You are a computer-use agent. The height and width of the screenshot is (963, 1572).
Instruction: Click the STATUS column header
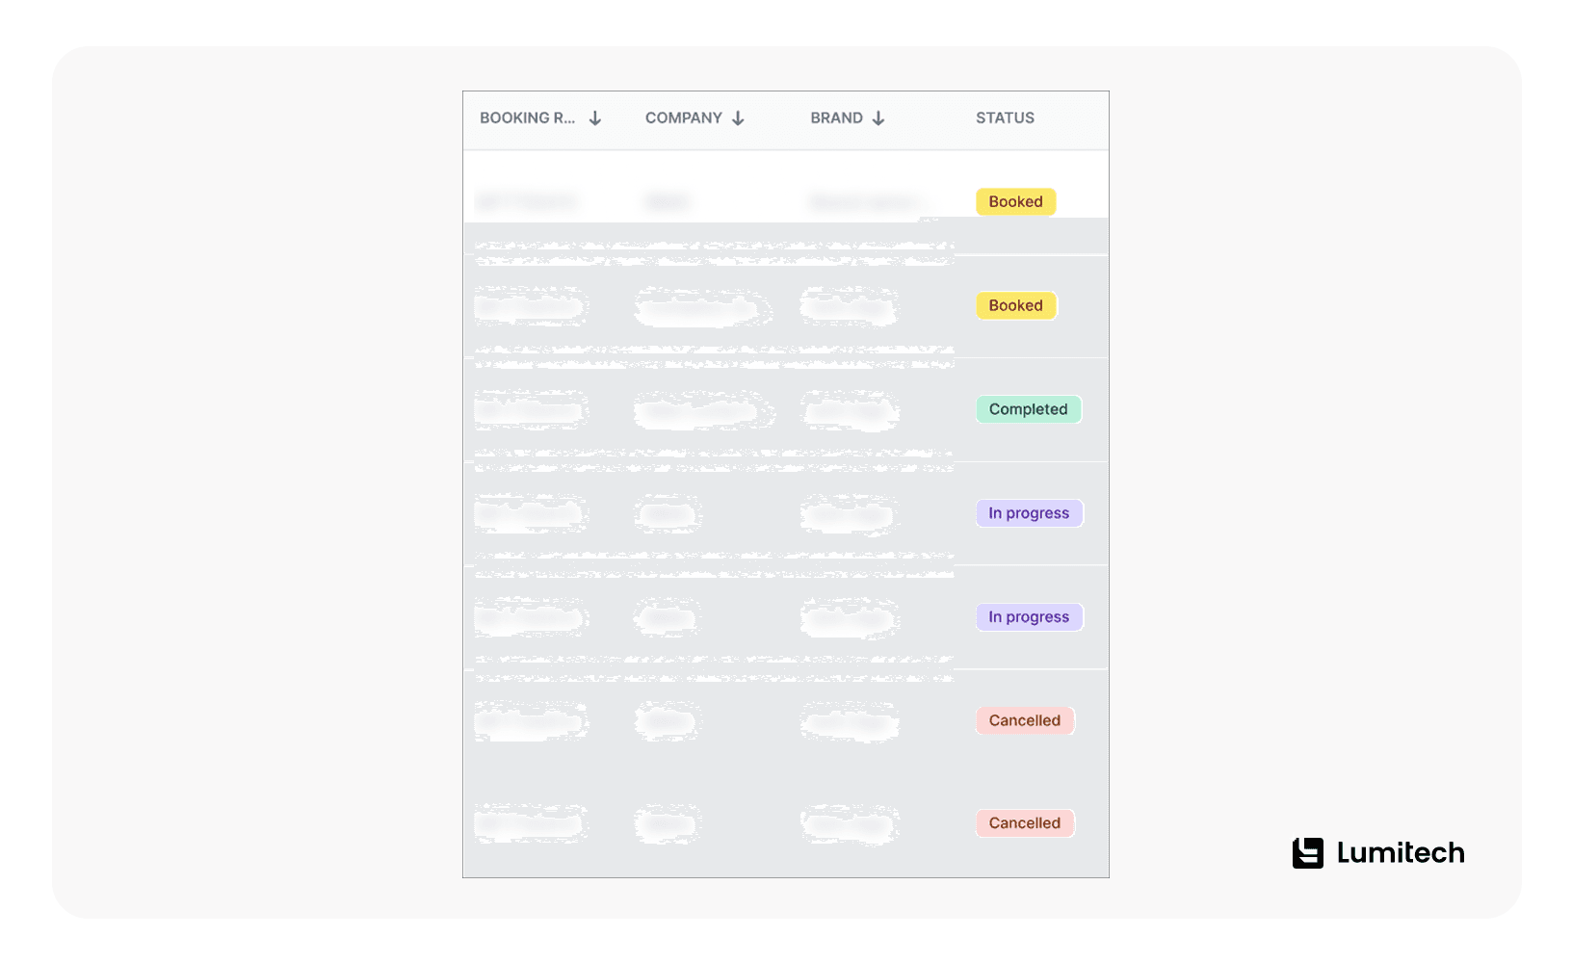pyautogui.click(x=1005, y=117)
